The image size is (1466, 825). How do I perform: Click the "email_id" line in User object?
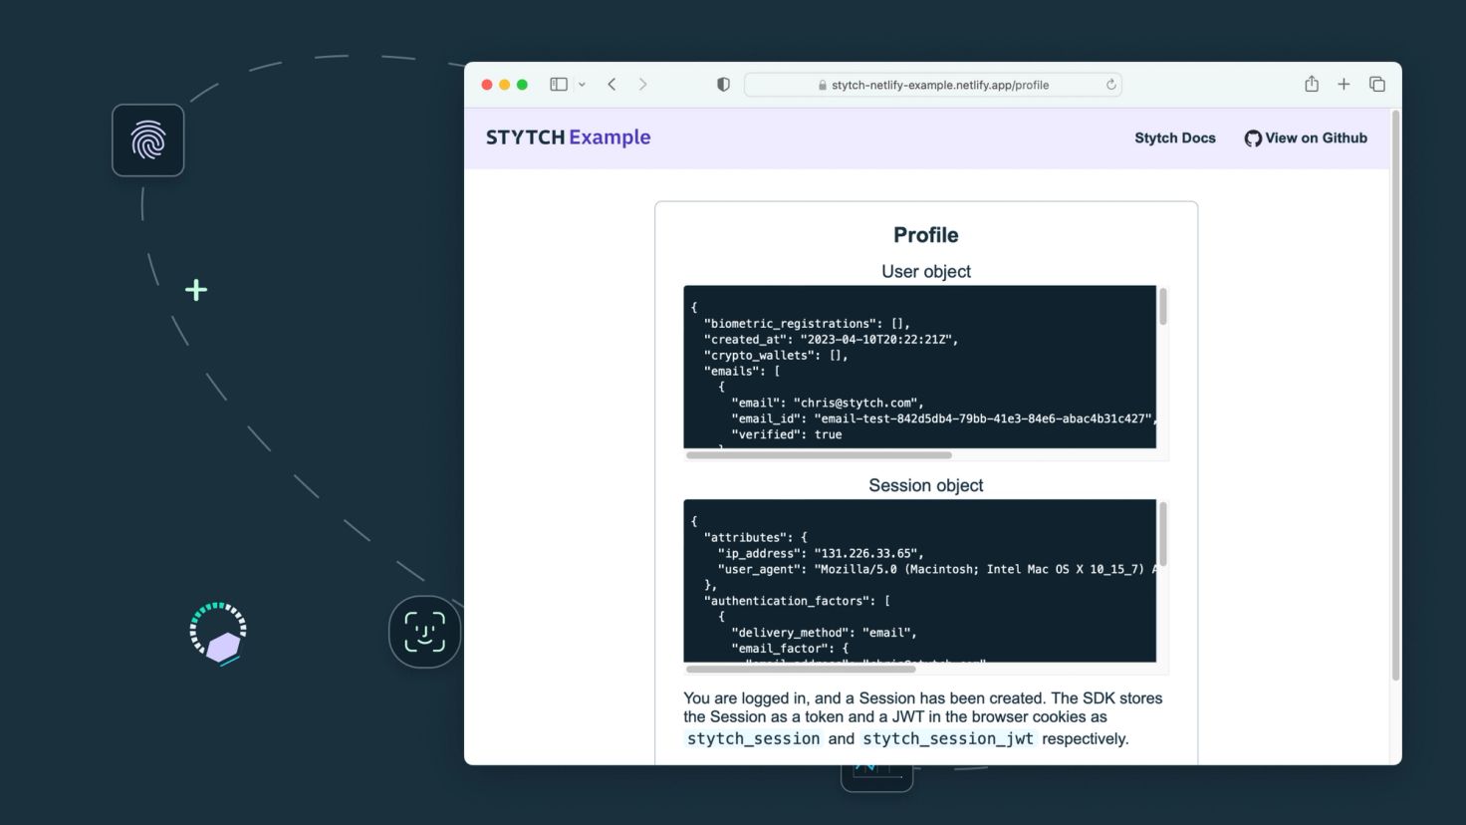944,419
